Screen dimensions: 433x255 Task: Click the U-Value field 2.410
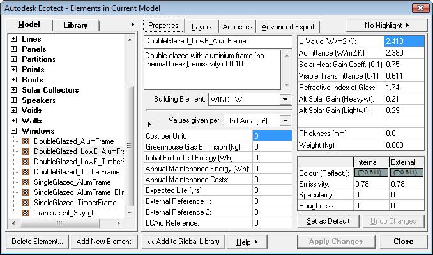point(404,42)
